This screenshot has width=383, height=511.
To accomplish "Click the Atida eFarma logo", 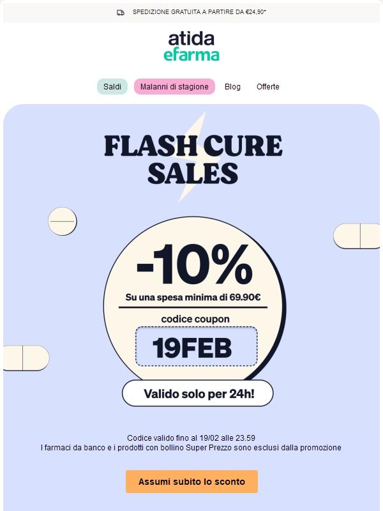I will pyautogui.click(x=191, y=47).
